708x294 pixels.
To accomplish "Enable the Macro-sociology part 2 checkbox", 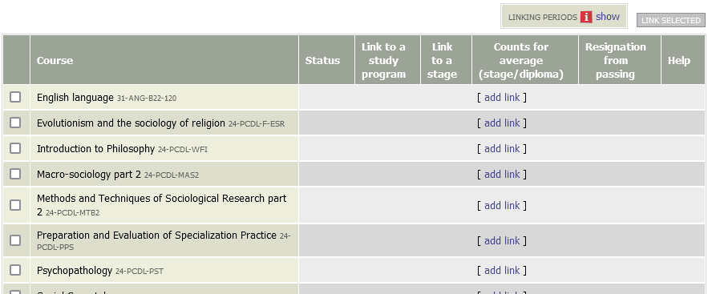I will (x=15, y=174).
